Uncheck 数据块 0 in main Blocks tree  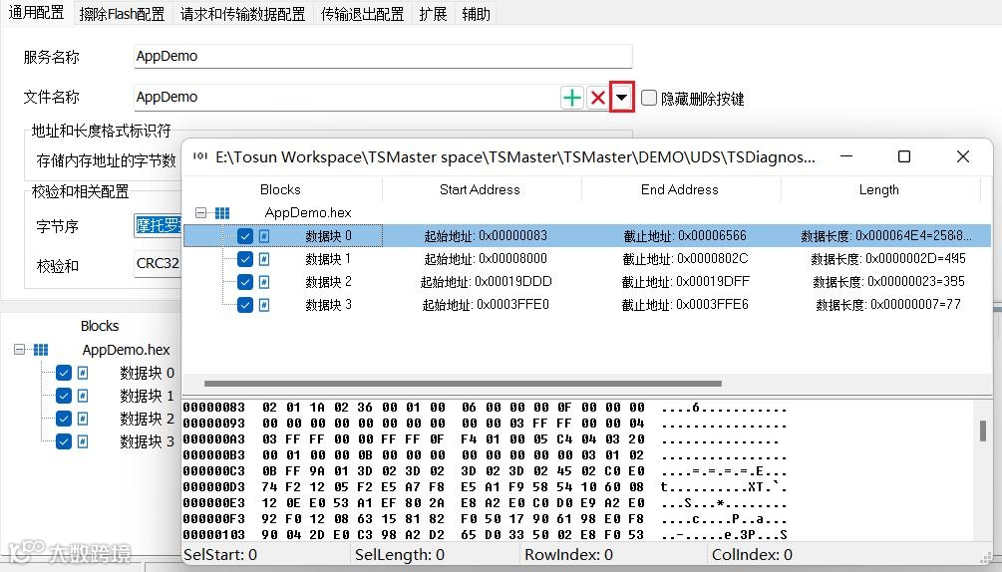[63, 373]
